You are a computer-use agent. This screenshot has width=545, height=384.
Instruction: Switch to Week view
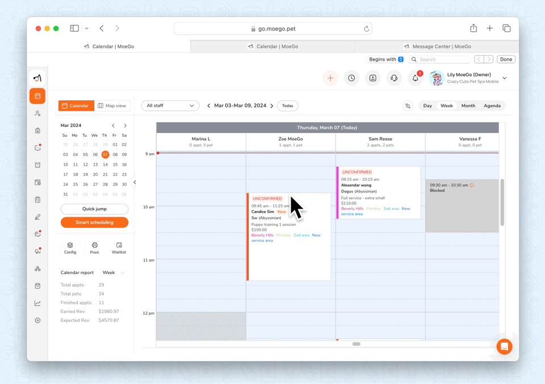[447, 106]
